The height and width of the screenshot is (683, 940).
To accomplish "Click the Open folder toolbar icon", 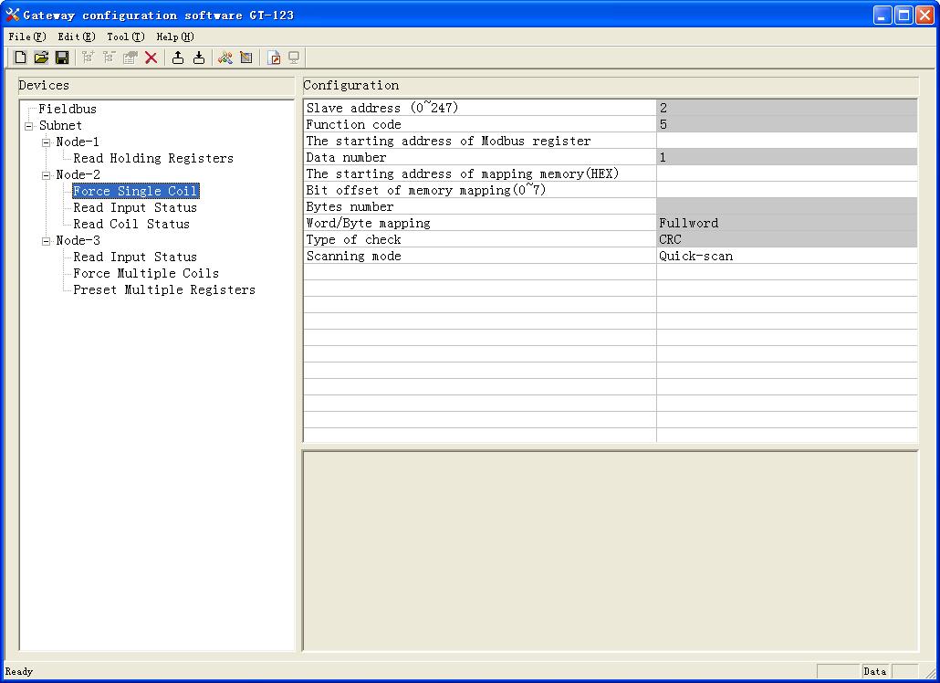I will (41, 58).
